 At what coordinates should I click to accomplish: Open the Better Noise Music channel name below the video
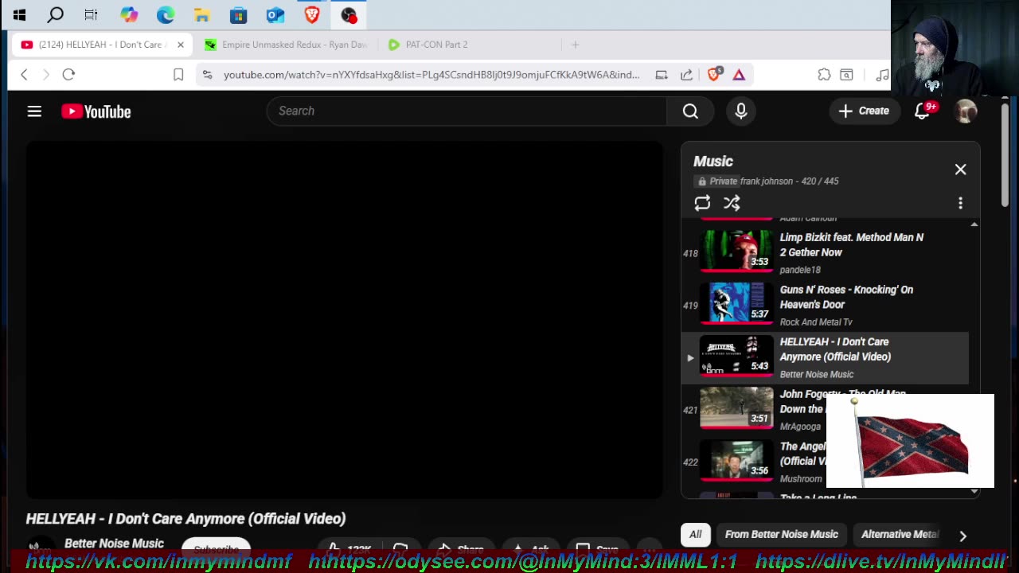[x=114, y=544]
